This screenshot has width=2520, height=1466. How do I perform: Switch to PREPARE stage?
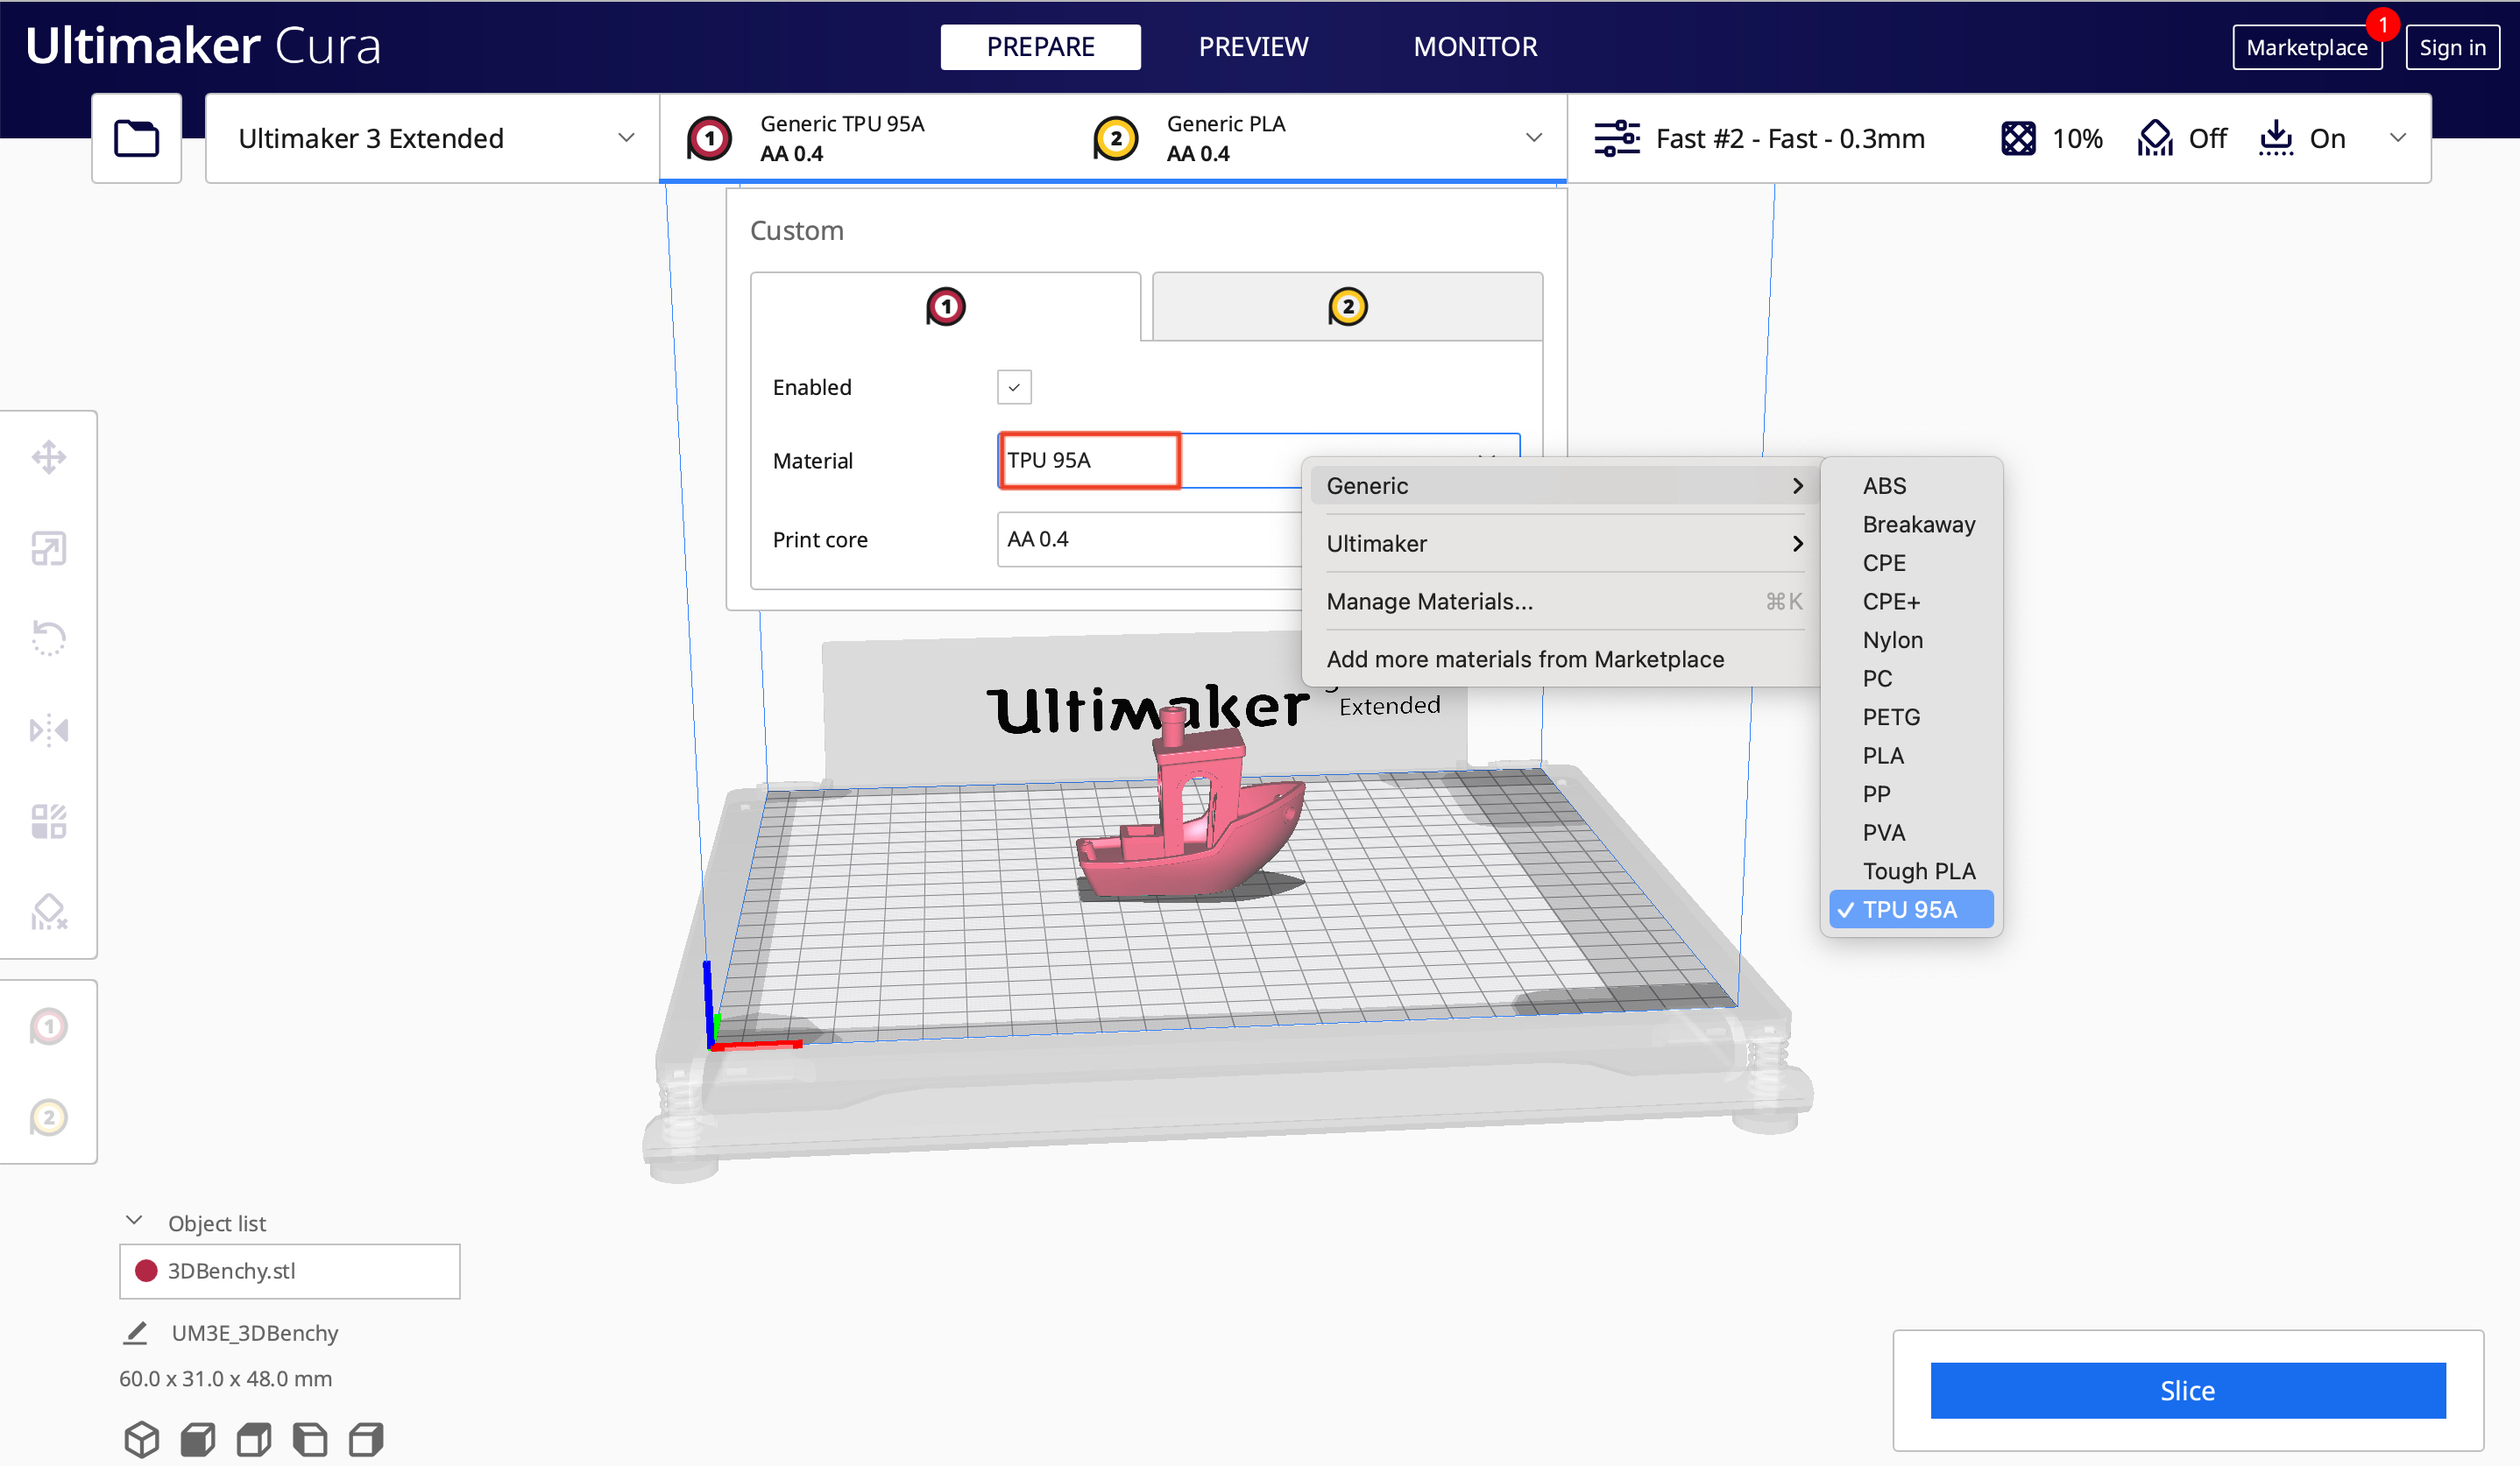coord(1040,47)
